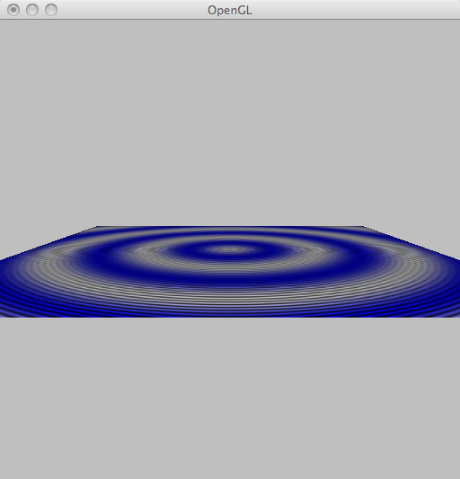Image resolution: width=460 pixels, height=479 pixels.
Task: Click the zoom button in the title bar
Action: 51,10
